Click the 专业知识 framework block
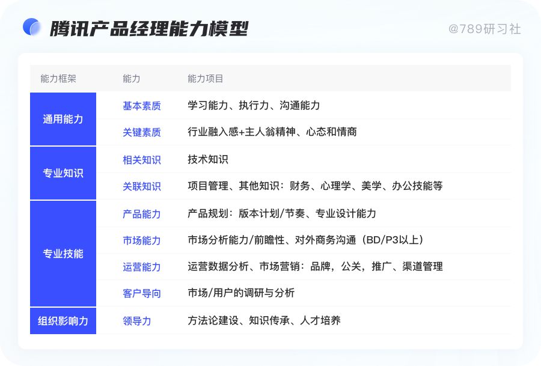Viewport: 541px width, 366px height. (x=63, y=173)
